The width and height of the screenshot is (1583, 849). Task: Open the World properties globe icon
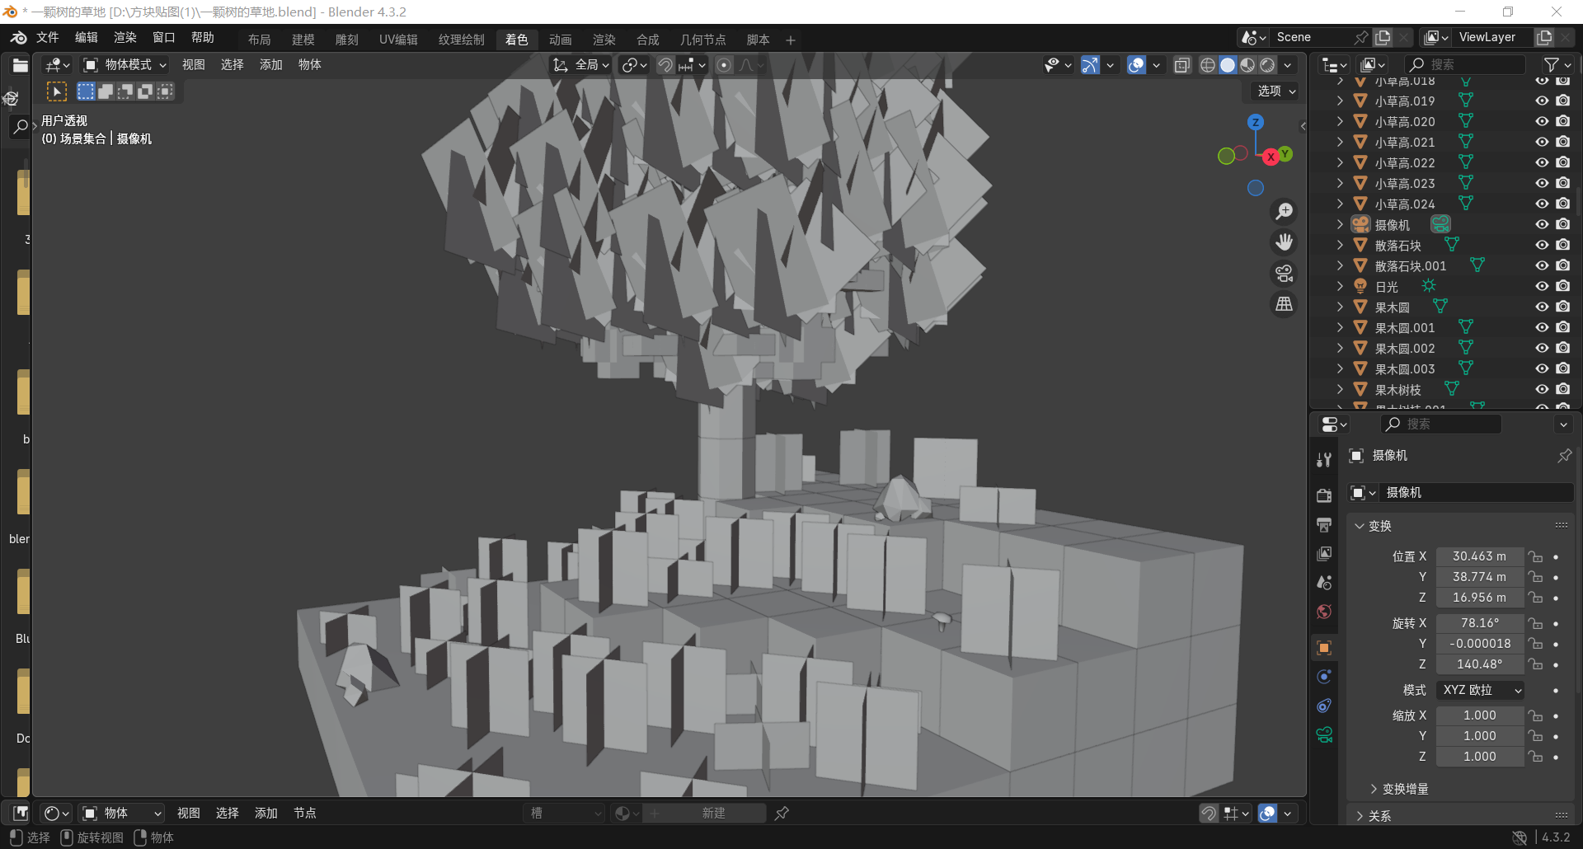coord(1324,612)
